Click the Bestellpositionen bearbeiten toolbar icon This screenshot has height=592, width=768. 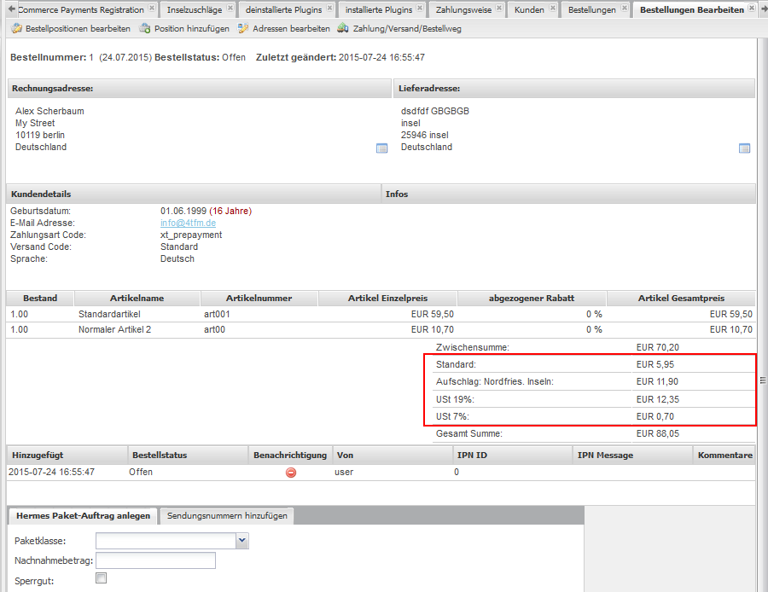17,28
